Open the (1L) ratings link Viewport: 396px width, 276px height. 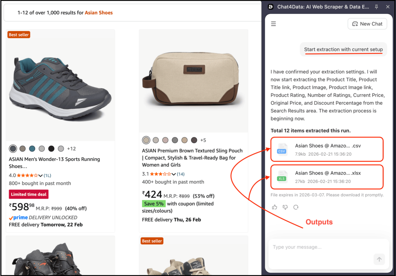[x=47, y=175]
